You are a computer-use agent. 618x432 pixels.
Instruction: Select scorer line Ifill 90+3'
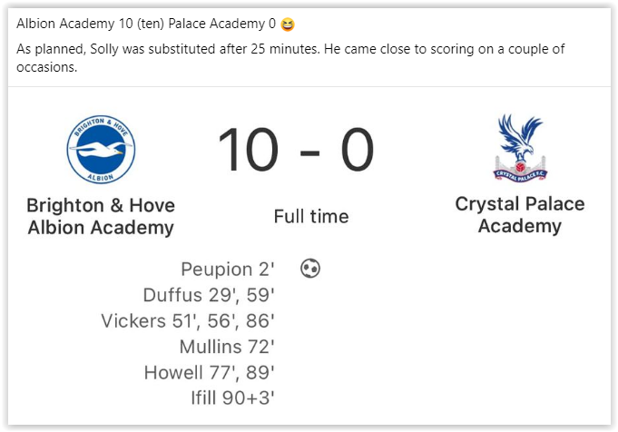coord(232,398)
